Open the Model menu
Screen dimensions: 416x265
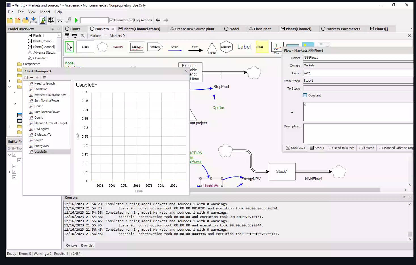coord(45,12)
